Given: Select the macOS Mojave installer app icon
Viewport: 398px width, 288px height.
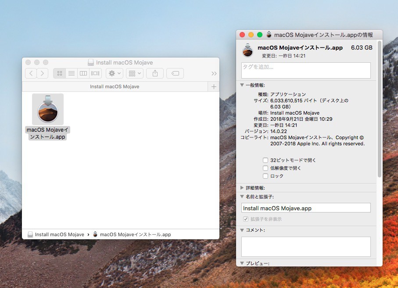Looking at the screenshot, I should [x=48, y=109].
